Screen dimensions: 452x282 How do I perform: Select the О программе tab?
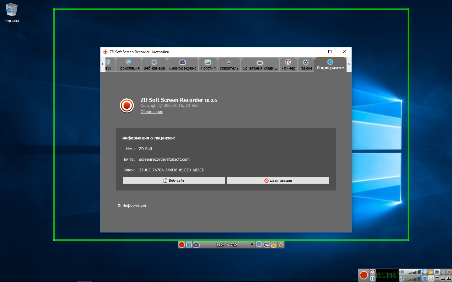(x=330, y=65)
